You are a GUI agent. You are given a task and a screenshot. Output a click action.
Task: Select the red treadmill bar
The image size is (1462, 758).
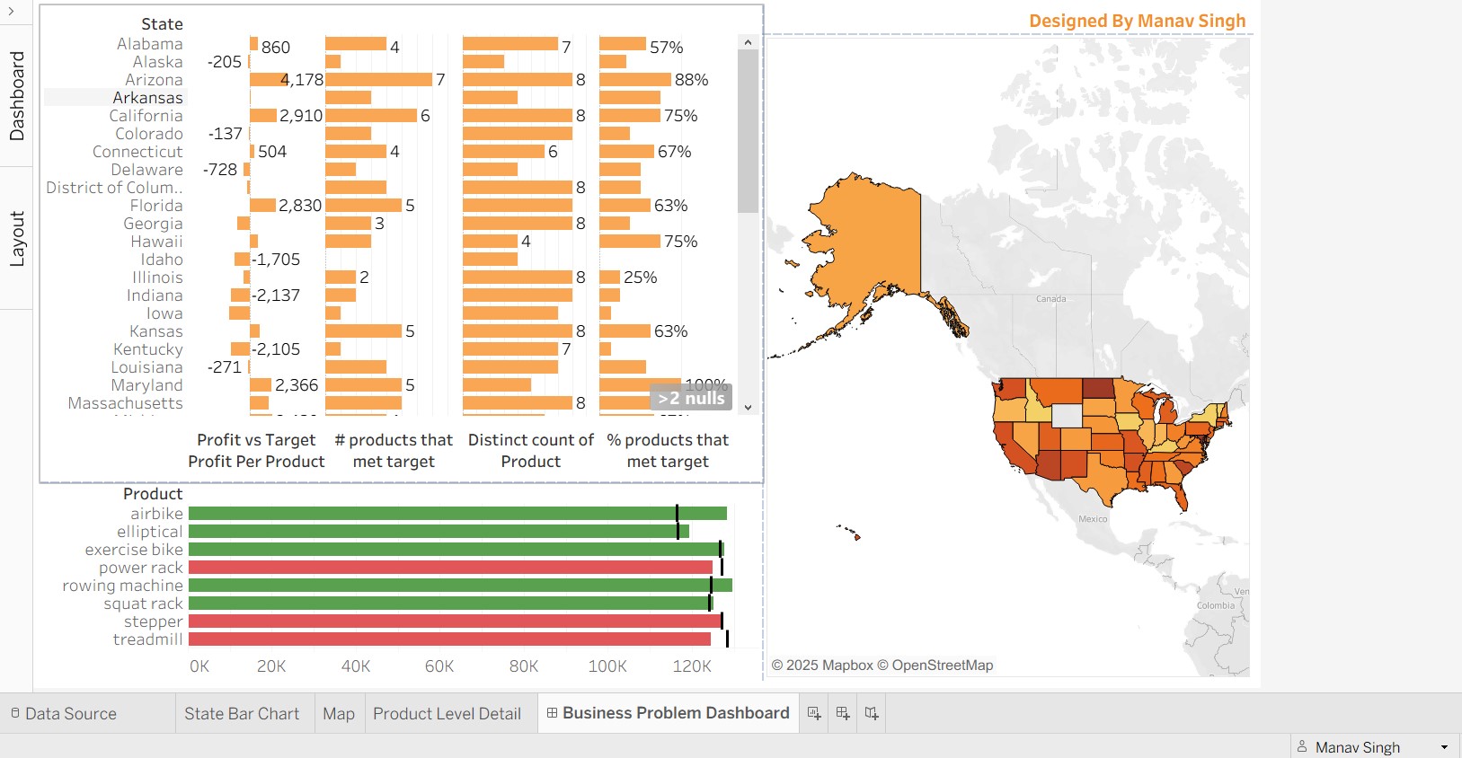tap(449, 639)
